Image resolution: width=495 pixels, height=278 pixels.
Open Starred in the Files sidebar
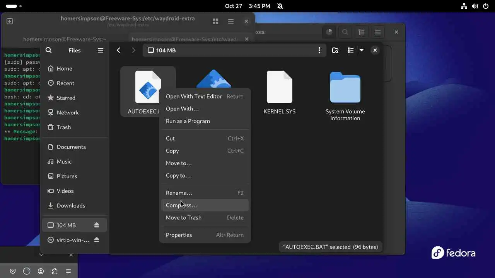click(x=74, y=98)
